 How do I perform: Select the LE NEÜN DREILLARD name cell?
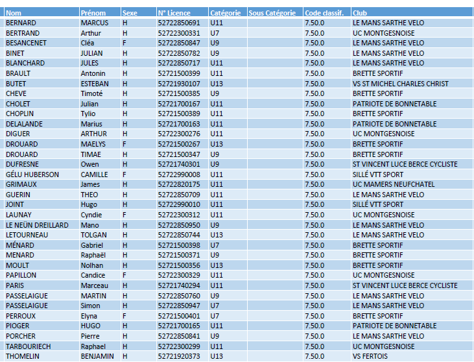point(36,225)
